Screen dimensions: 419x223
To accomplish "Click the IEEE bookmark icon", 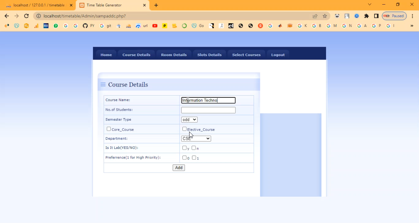I will pyautogui.click(x=46, y=26).
